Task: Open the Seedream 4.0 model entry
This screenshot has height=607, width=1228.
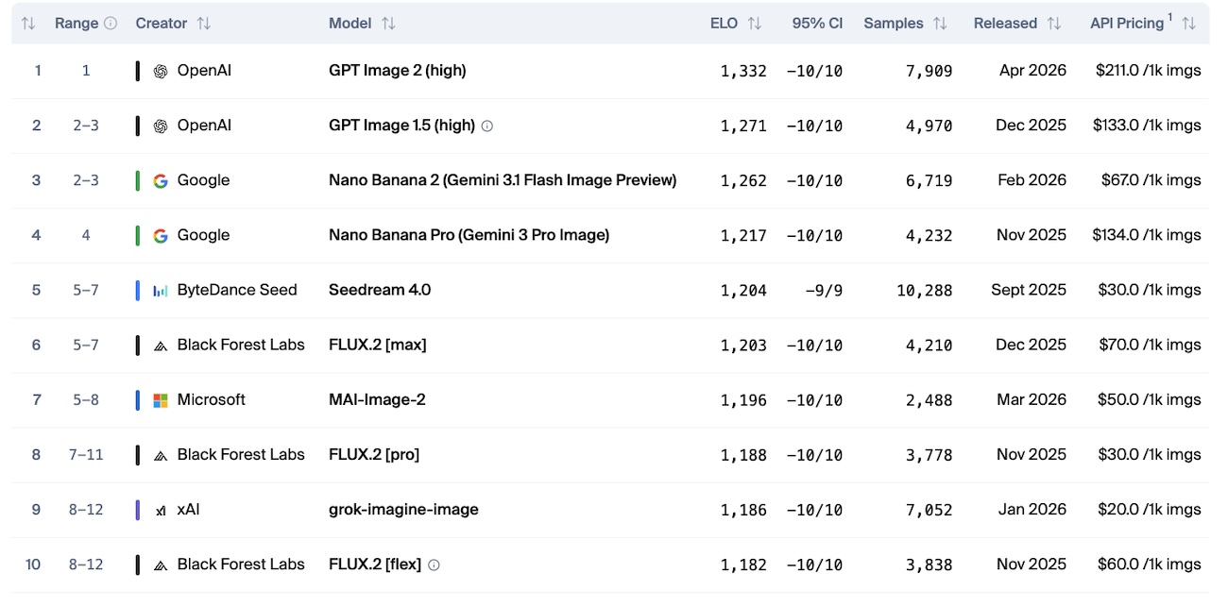Action: tap(380, 290)
